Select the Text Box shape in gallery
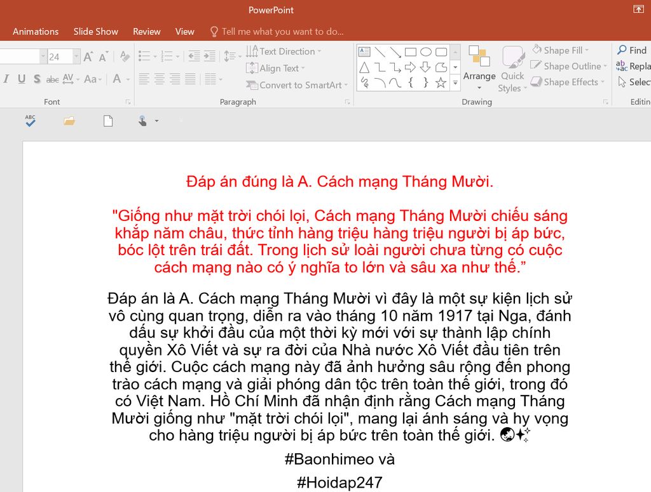Image resolution: width=651 pixels, height=492 pixels. coord(364,52)
